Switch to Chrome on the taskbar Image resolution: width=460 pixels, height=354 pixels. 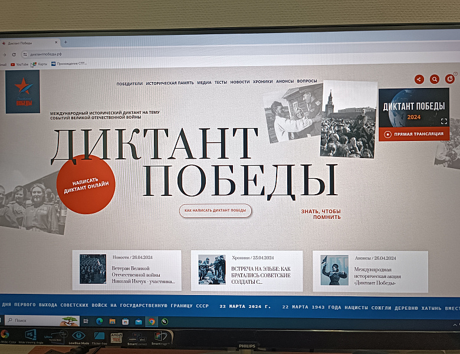(x=152, y=322)
